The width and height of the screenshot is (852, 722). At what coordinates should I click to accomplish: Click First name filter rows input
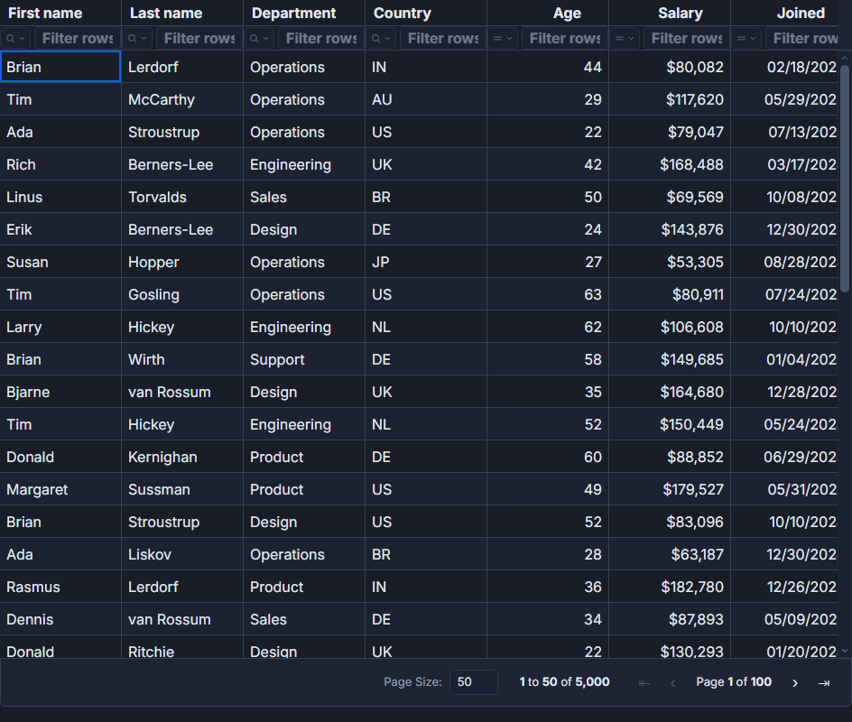pyautogui.click(x=77, y=39)
